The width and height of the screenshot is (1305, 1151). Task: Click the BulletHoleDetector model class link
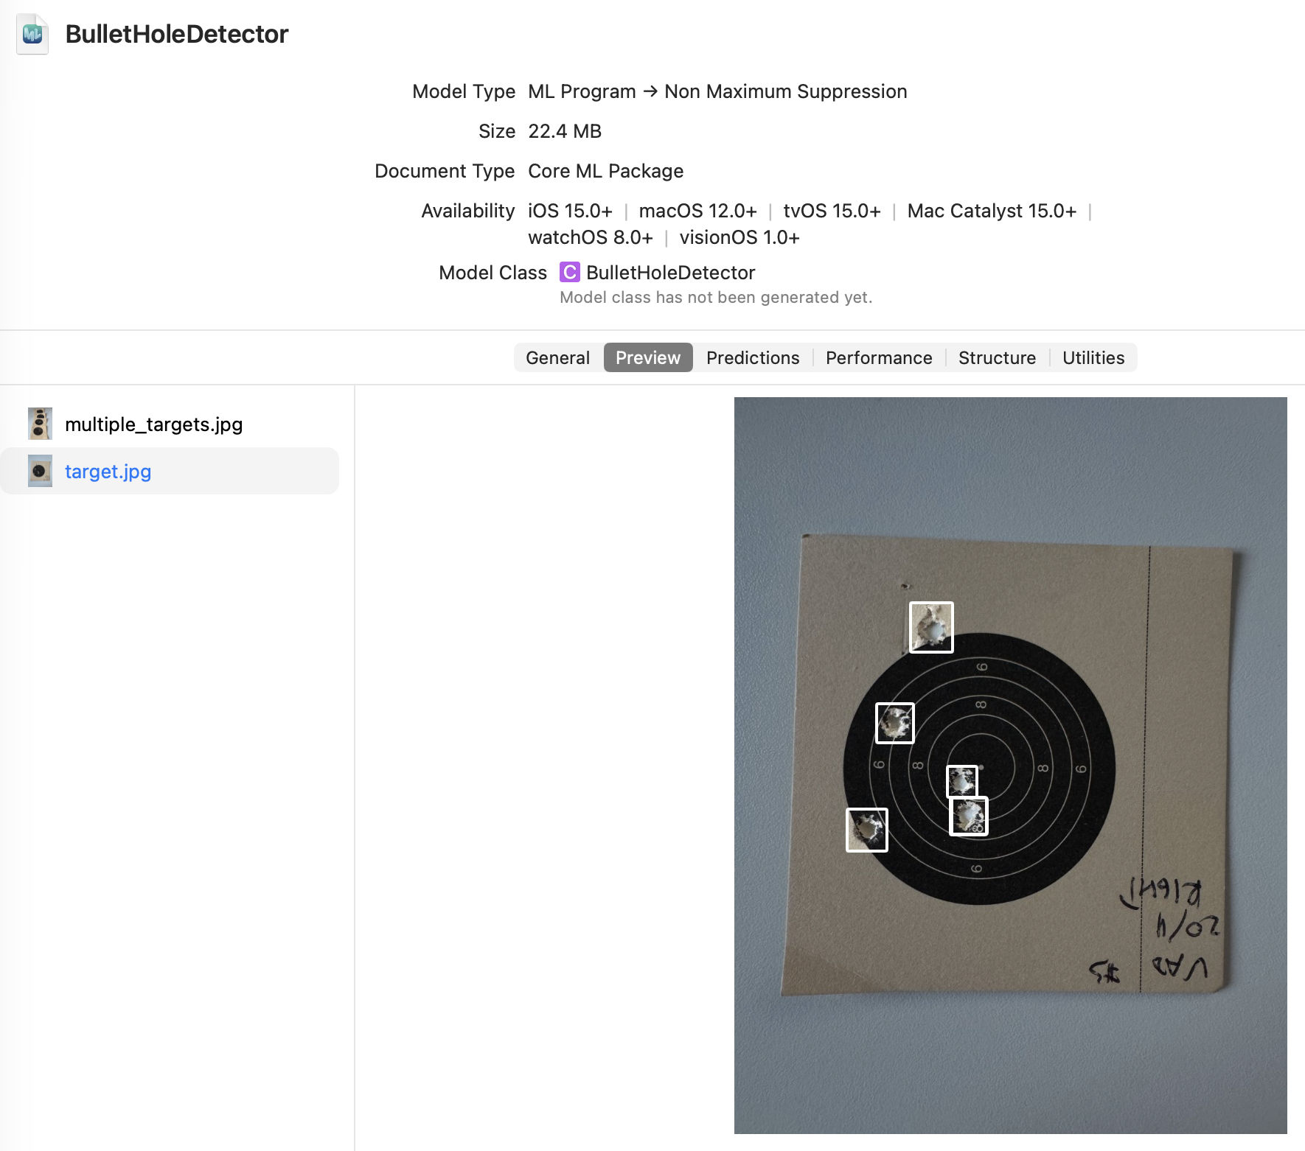(x=670, y=273)
